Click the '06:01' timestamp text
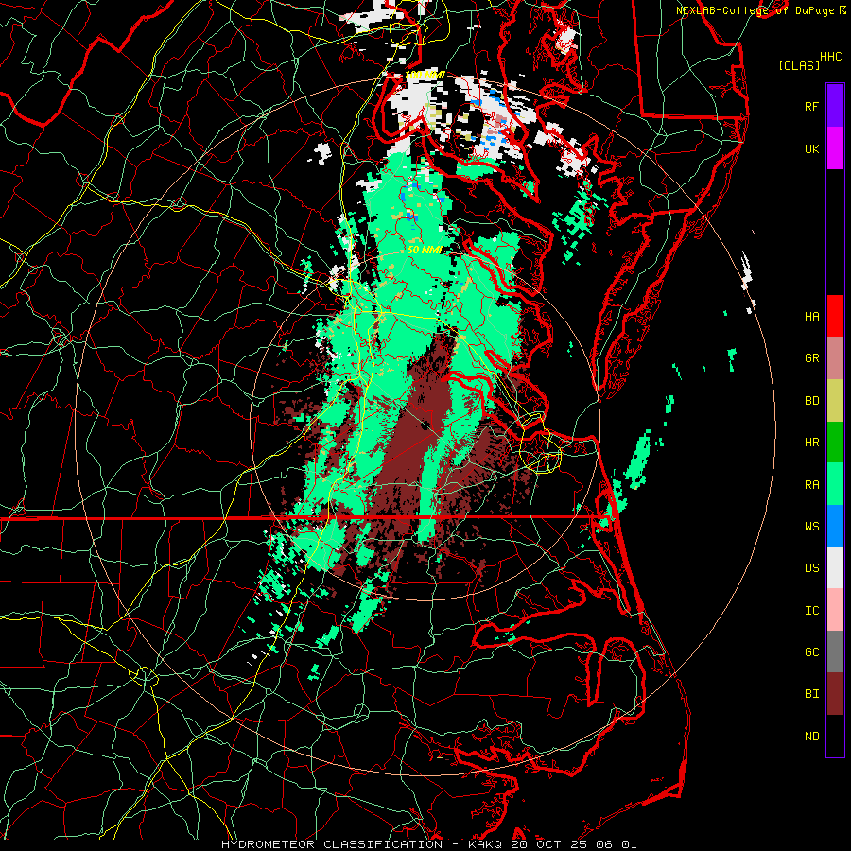The image size is (851, 851). 616,844
